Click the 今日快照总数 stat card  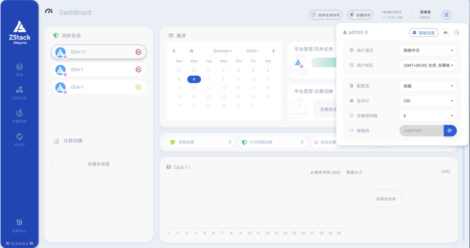[272, 142]
